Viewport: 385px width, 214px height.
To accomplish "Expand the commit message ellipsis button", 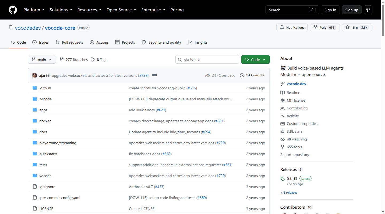I will coord(155,75).
